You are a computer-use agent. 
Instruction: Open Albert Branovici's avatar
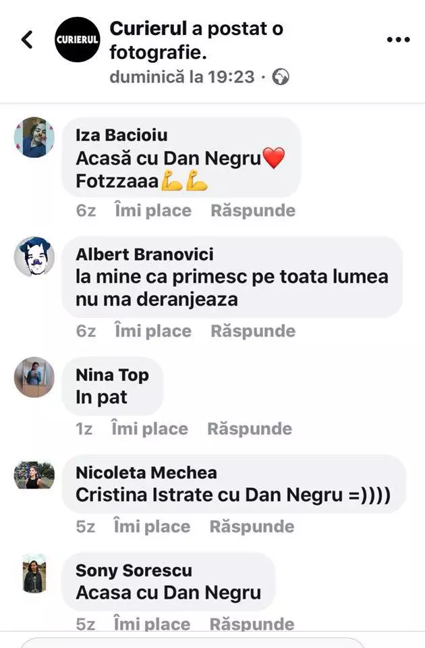coord(34,256)
